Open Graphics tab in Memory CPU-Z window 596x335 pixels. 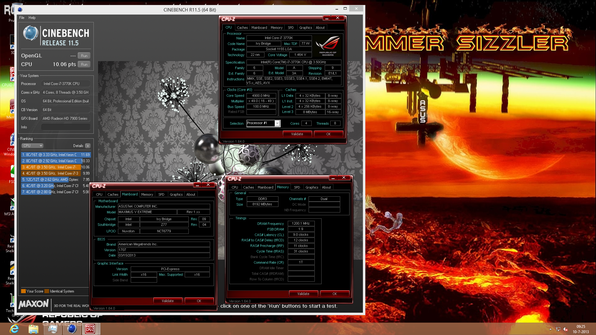tap(312, 187)
